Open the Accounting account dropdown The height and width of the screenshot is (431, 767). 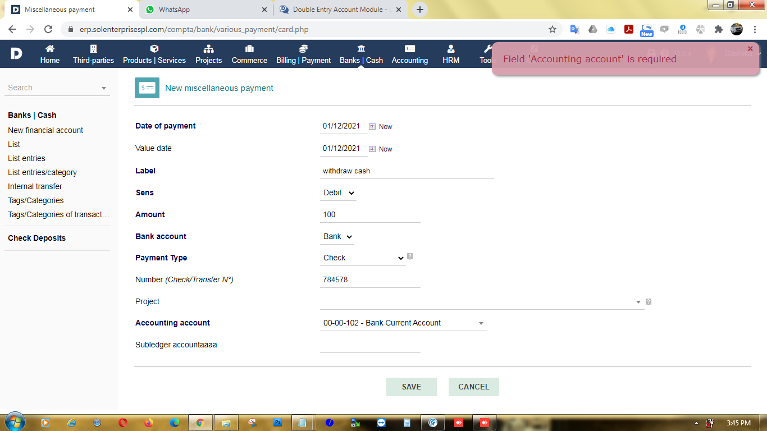pyautogui.click(x=403, y=323)
